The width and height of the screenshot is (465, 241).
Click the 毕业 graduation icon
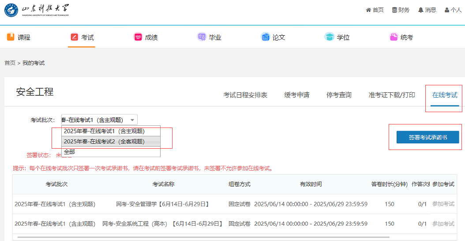pos(201,37)
